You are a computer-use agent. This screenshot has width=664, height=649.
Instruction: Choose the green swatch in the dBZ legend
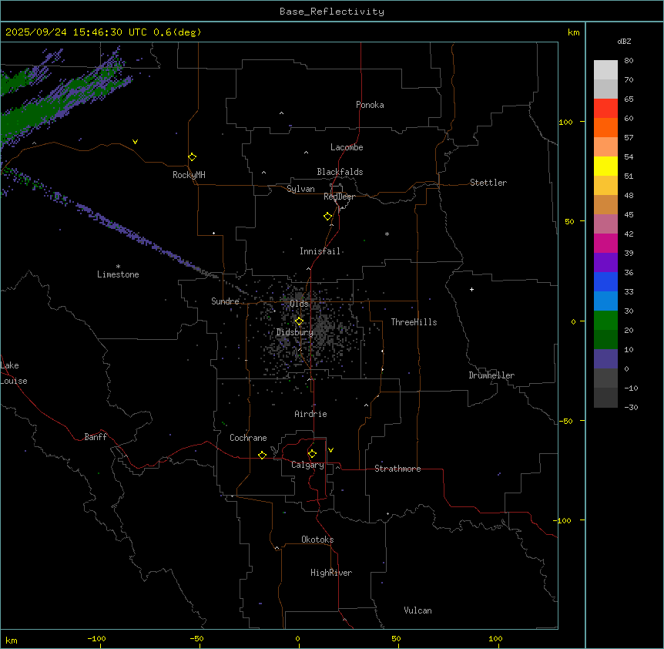coord(605,320)
